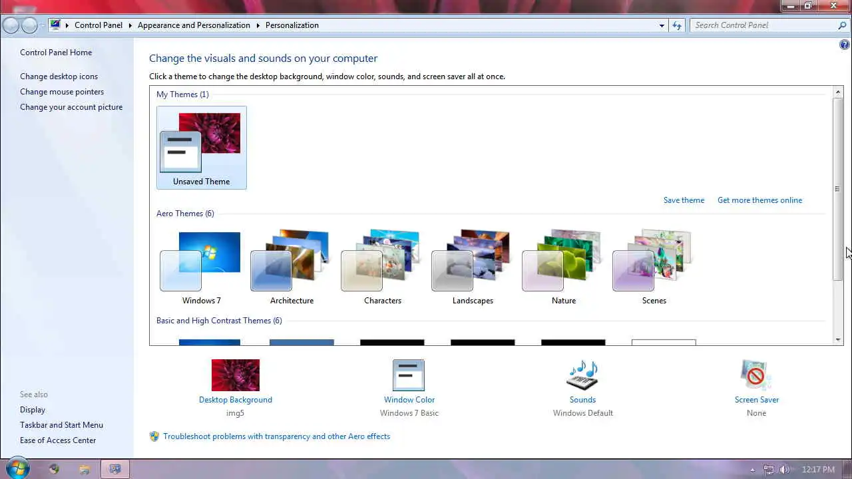This screenshot has height=479, width=852.
Task: Open Change desktop icons link
Action: (59, 77)
